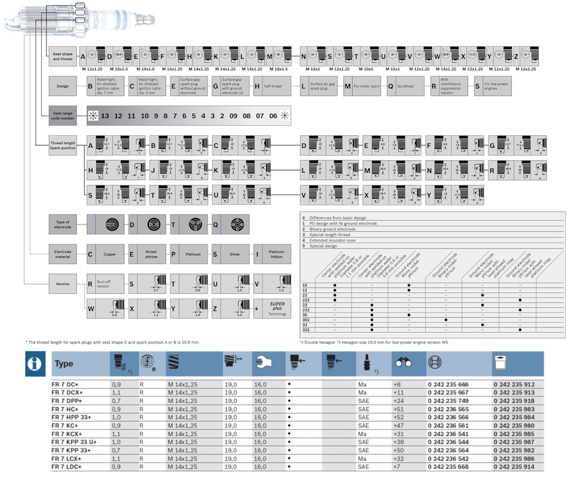Click the 332 row in electrode matrix

pos(432,330)
